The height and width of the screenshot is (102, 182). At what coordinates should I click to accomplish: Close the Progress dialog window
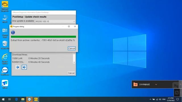(x=75, y=26)
